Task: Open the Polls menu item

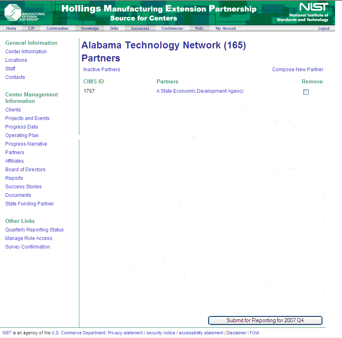Action: [199, 28]
